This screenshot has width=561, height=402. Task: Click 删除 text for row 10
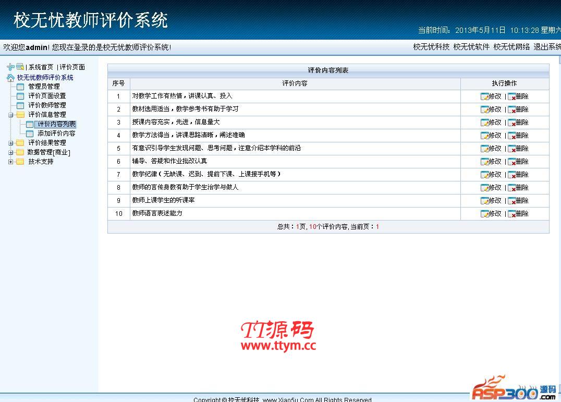point(522,214)
